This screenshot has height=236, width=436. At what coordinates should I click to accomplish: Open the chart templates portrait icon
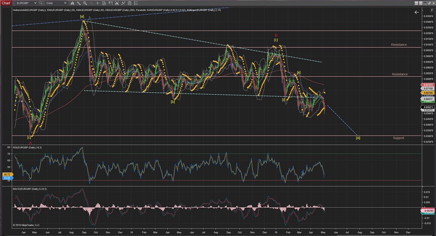click(130, 3)
